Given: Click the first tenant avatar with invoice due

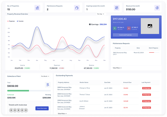Looking at the screenshot, I should (11, 110).
